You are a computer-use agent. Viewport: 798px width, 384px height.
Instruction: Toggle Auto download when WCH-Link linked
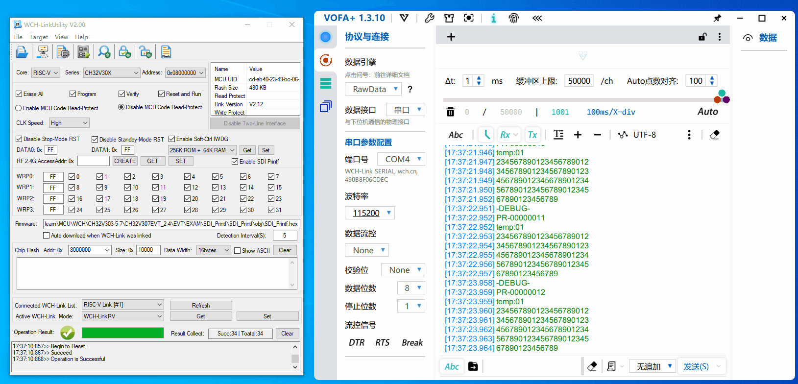(46, 236)
